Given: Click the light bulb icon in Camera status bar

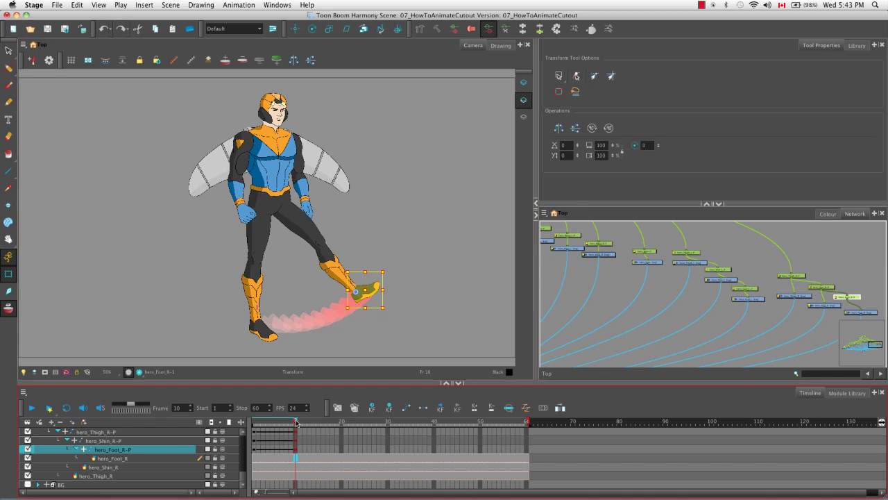Looking at the screenshot, I should pos(24,372).
